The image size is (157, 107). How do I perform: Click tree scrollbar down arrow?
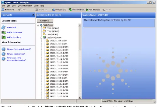pos(80,97)
